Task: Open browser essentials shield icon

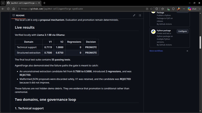Action: (173, 9)
